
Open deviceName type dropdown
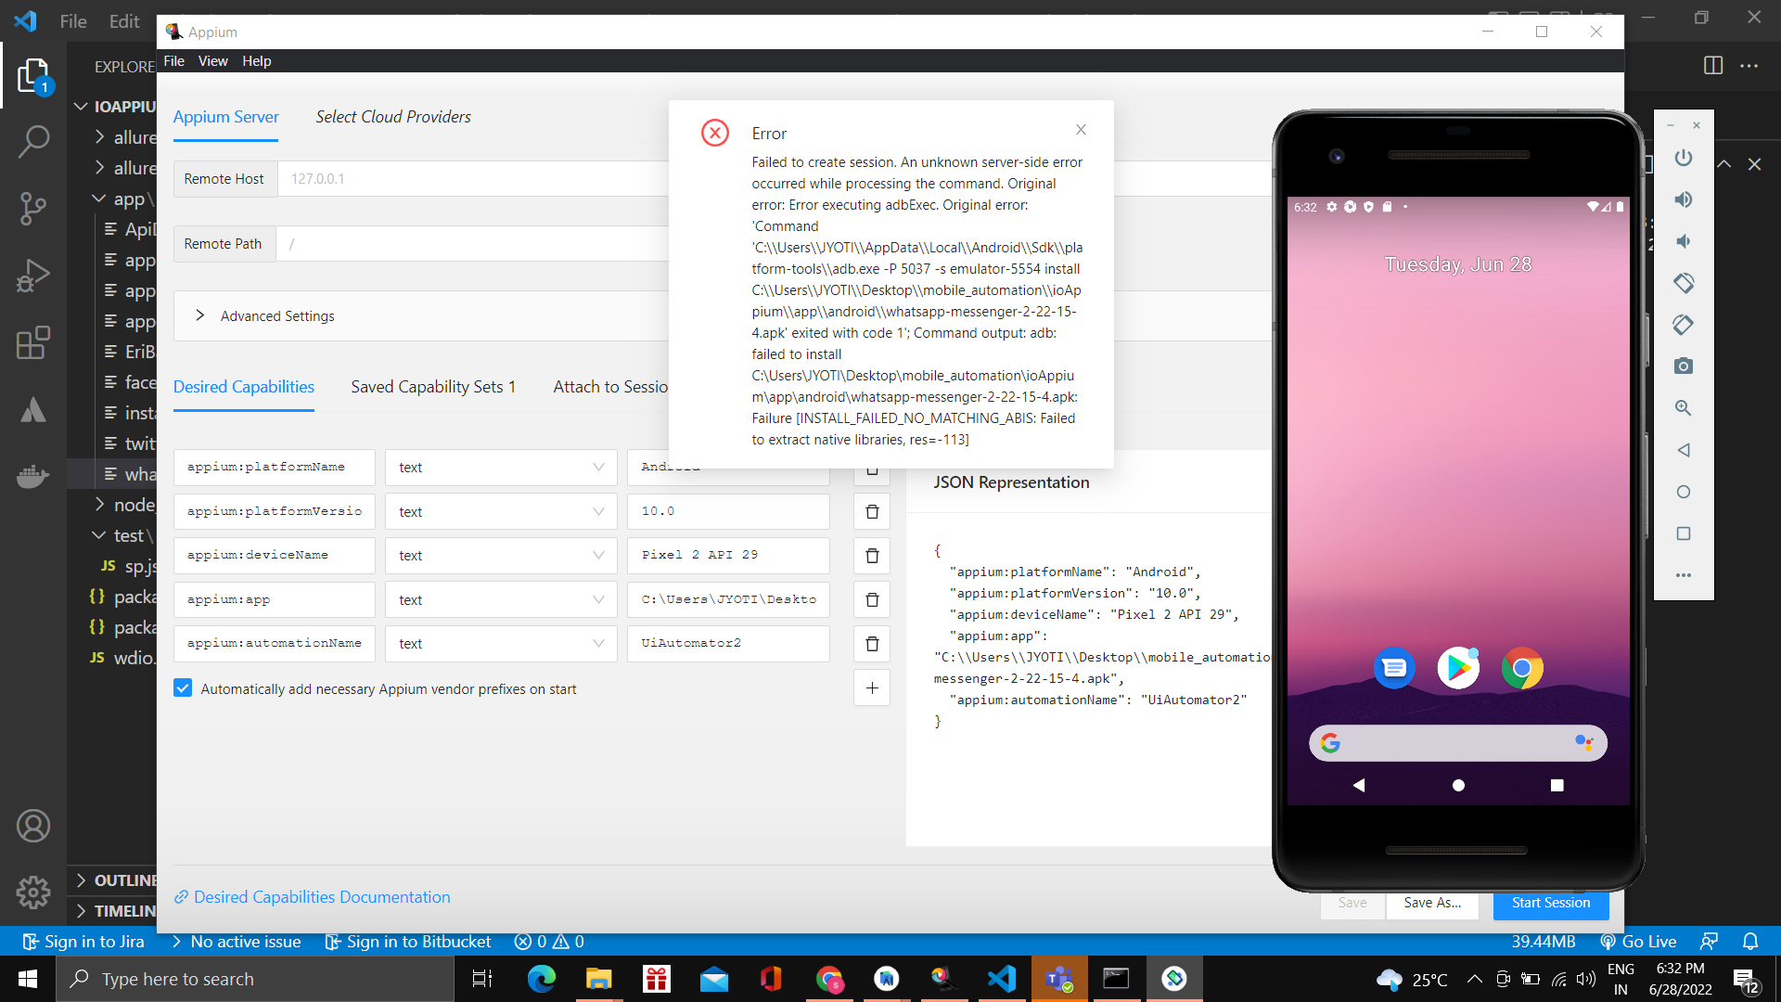coord(501,556)
